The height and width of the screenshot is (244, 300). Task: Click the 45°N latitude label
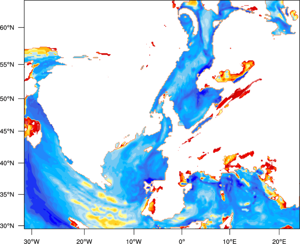point(7,131)
